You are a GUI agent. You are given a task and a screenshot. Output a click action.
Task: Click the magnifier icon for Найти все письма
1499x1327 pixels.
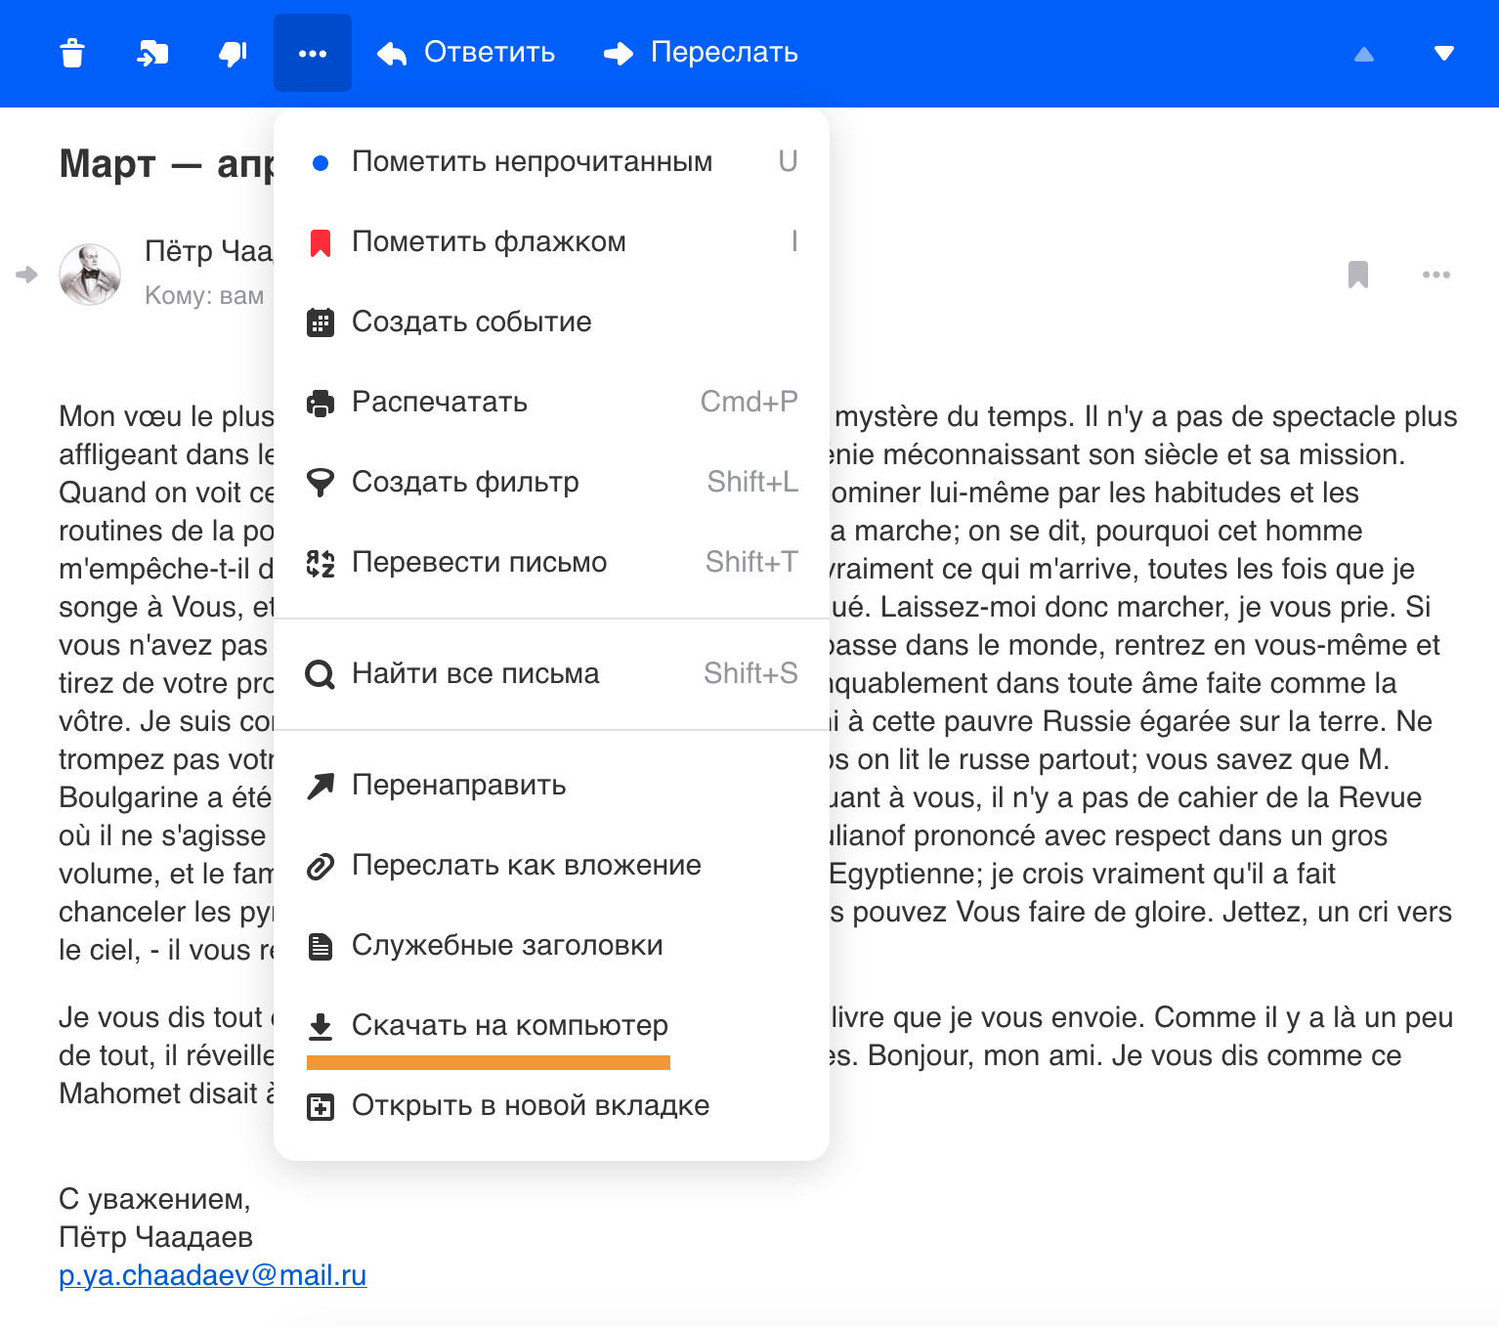320,674
